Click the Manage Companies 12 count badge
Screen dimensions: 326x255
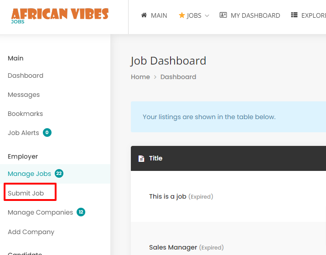(81, 212)
